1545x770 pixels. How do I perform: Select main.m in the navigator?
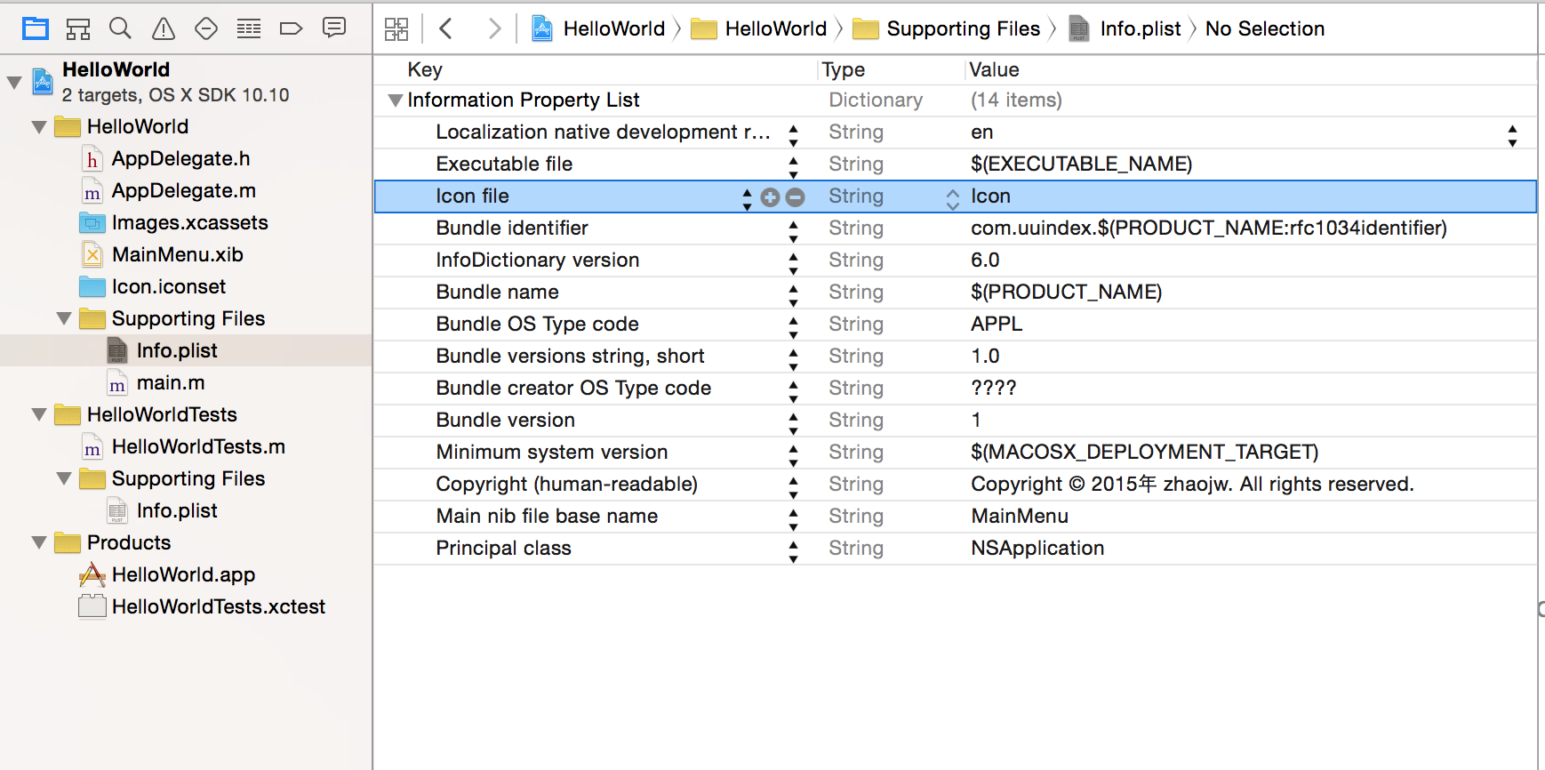[171, 383]
